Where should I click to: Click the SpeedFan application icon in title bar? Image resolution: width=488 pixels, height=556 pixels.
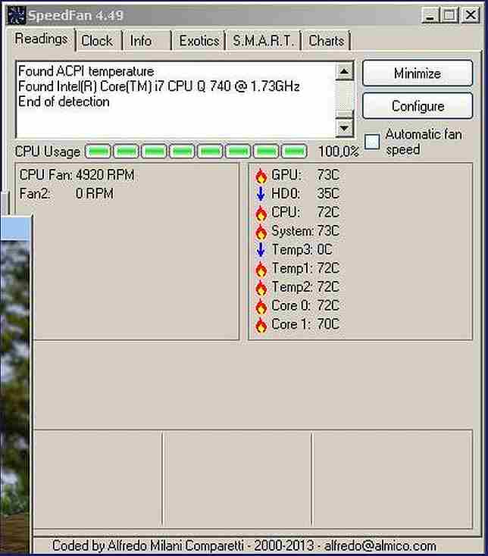(x=17, y=15)
